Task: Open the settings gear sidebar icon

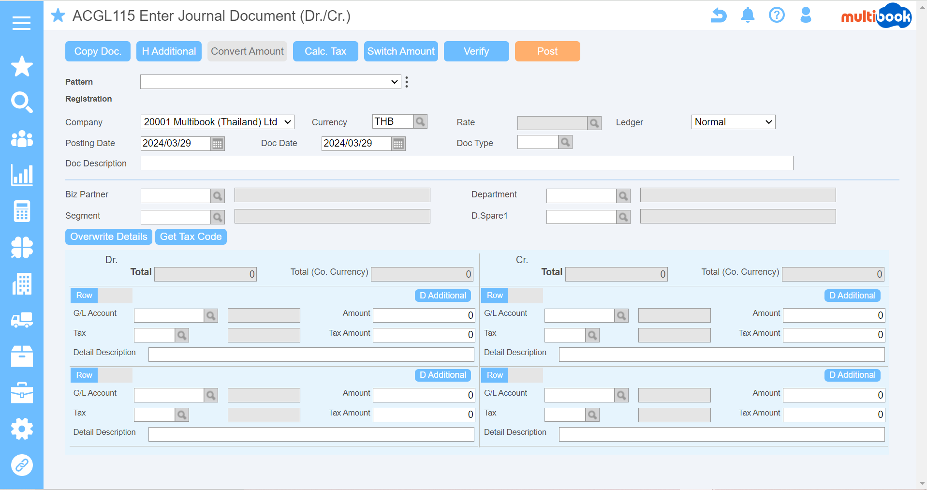Action: (x=22, y=429)
